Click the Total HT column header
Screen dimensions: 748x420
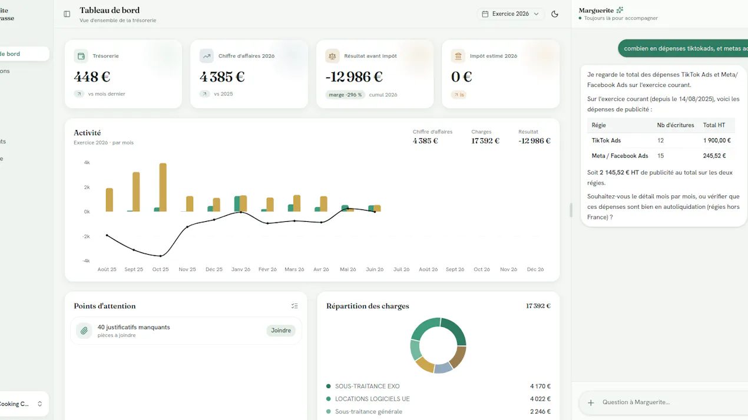pyautogui.click(x=714, y=125)
